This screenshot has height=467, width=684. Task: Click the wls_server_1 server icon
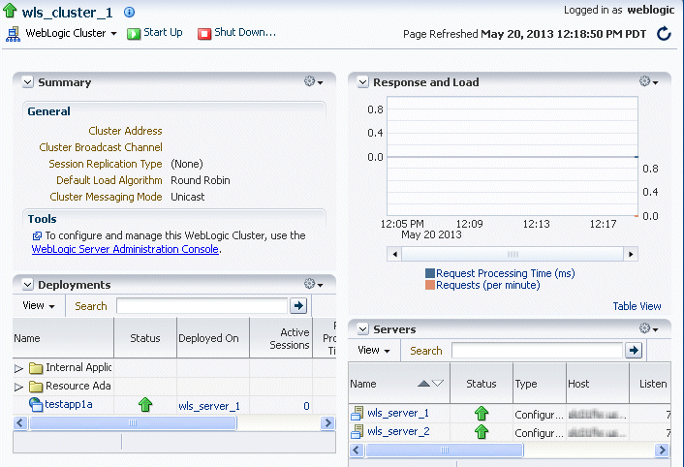coord(358,414)
